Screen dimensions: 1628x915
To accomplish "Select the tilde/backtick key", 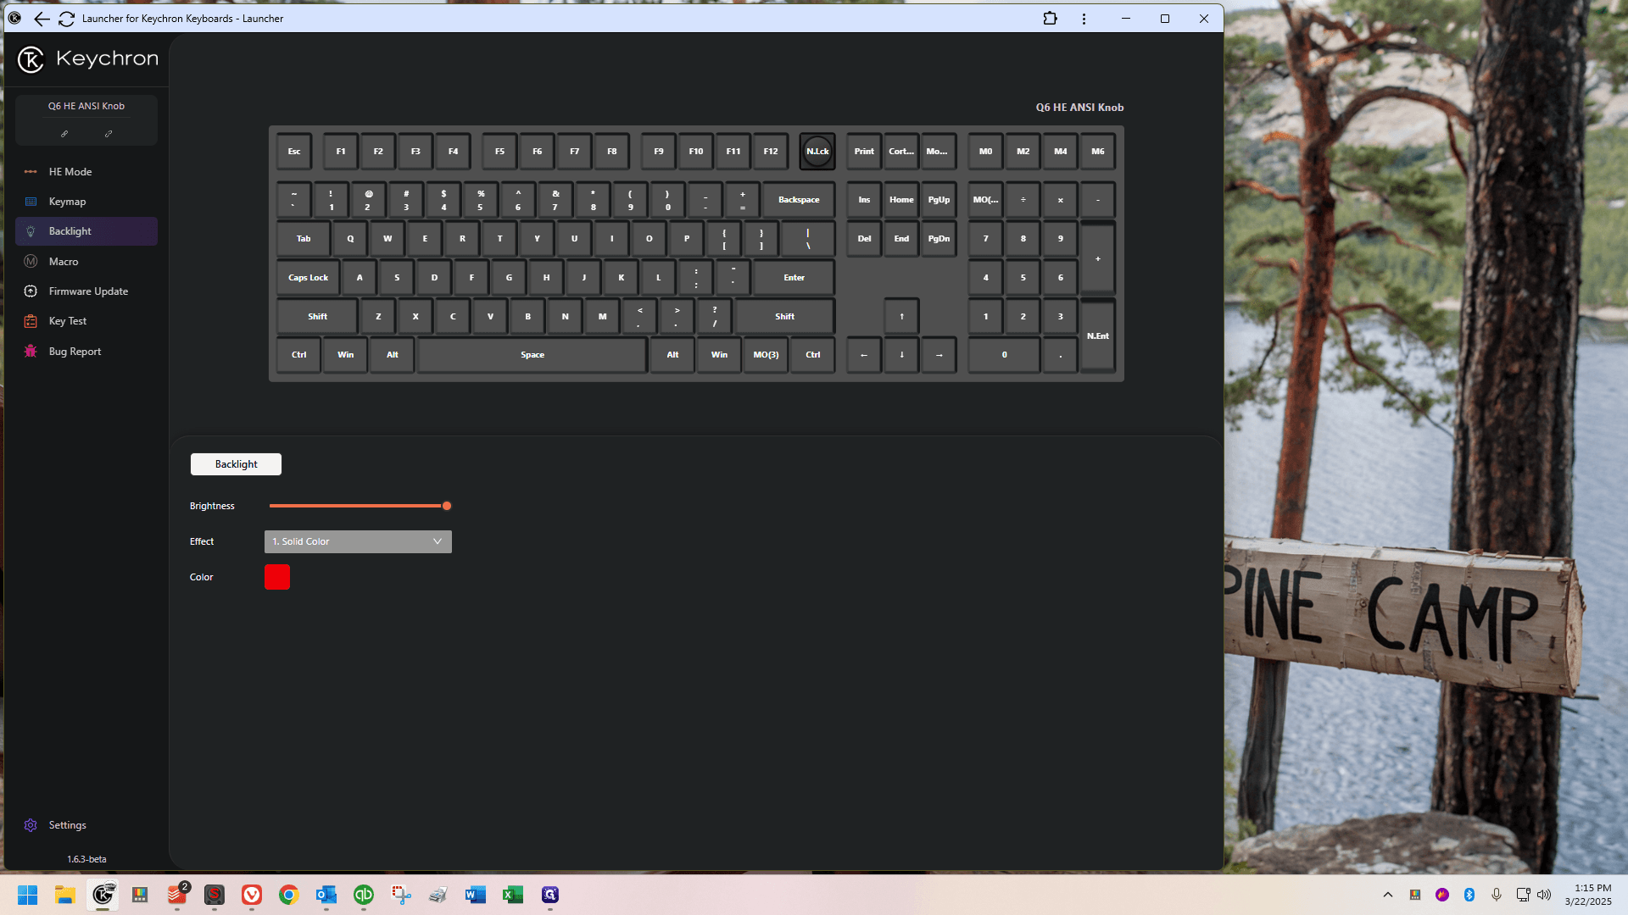I will click(294, 200).
